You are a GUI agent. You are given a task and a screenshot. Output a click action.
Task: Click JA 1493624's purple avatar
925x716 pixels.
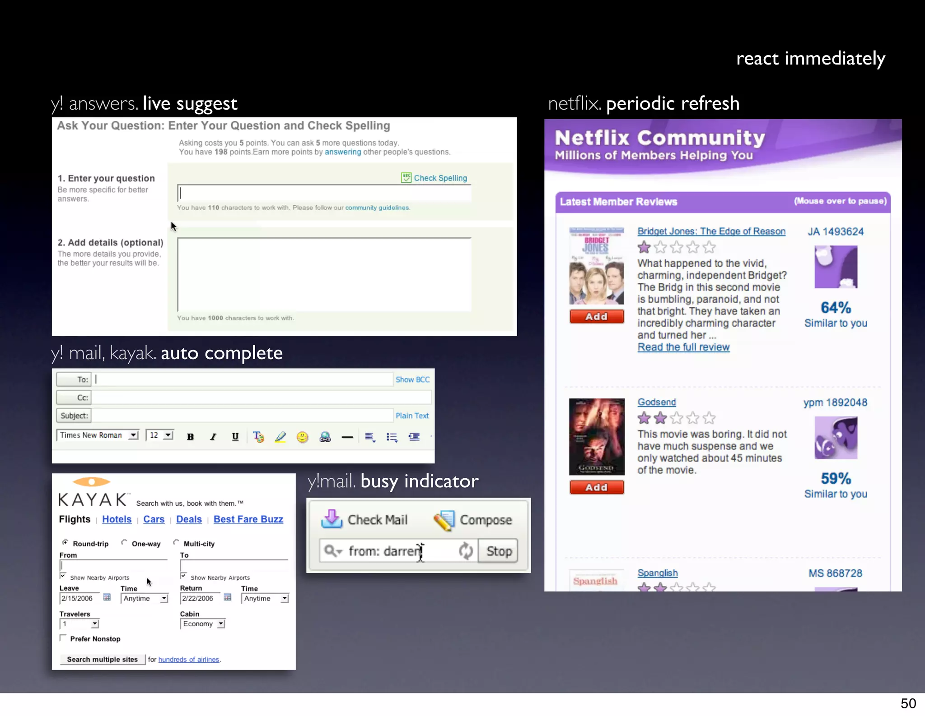pos(836,266)
